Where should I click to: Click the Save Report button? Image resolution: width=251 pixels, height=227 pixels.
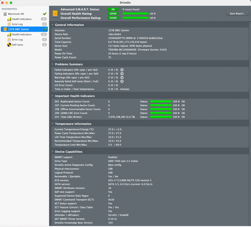point(237,14)
